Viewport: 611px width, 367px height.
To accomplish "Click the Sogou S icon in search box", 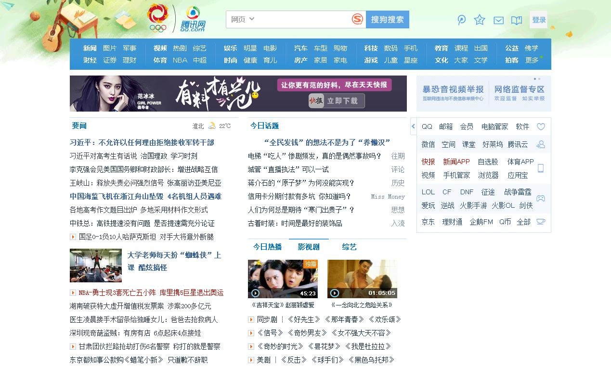I will [357, 19].
